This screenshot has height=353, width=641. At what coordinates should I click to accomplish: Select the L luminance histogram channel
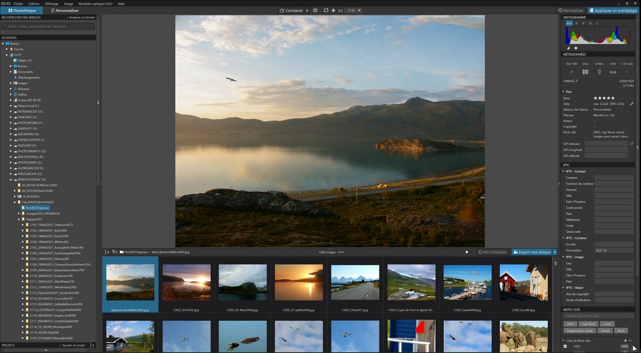[x=597, y=23]
